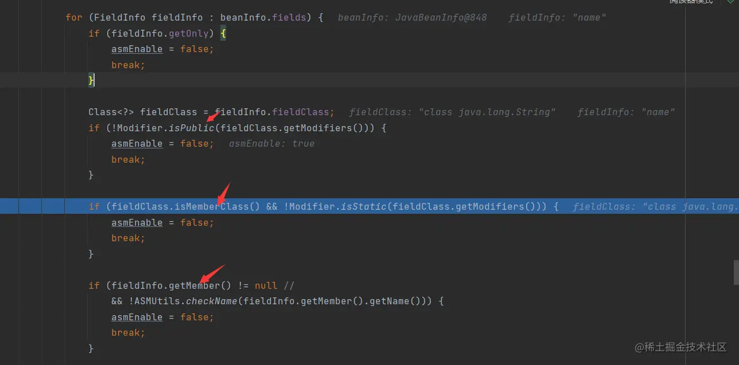Click 'fieldInfo.getMember()' before '!= null'
This screenshot has height=365, width=739.
pyautogui.click(x=171, y=285)
